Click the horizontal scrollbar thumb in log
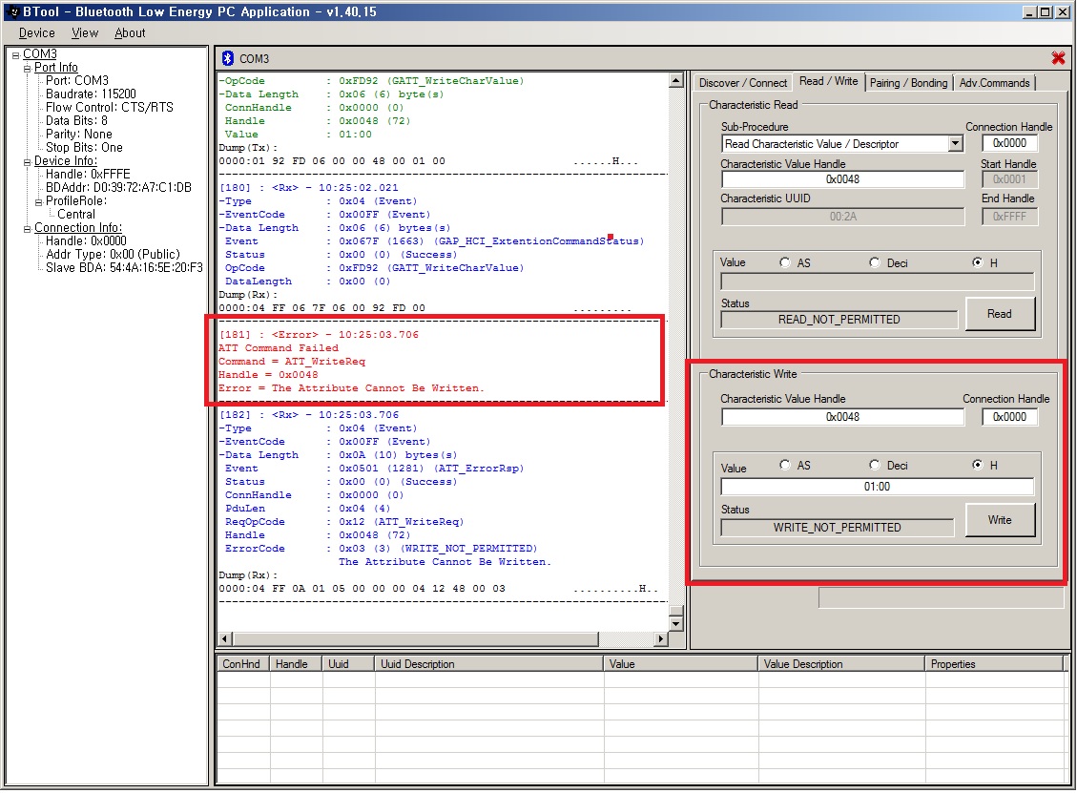The image size is (1077, 793). (x=416, y=639)
